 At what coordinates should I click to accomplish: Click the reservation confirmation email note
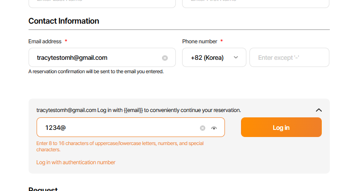coord(96,71)
